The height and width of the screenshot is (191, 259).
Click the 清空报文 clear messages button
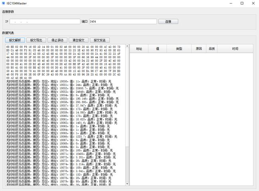click(78, 40)
